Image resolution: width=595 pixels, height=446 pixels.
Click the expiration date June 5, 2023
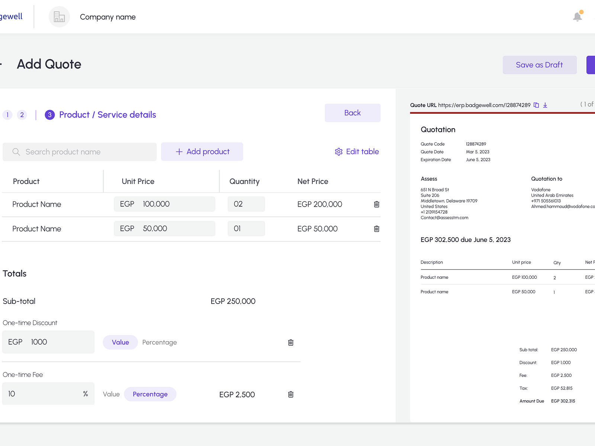(x=478, y=160)
